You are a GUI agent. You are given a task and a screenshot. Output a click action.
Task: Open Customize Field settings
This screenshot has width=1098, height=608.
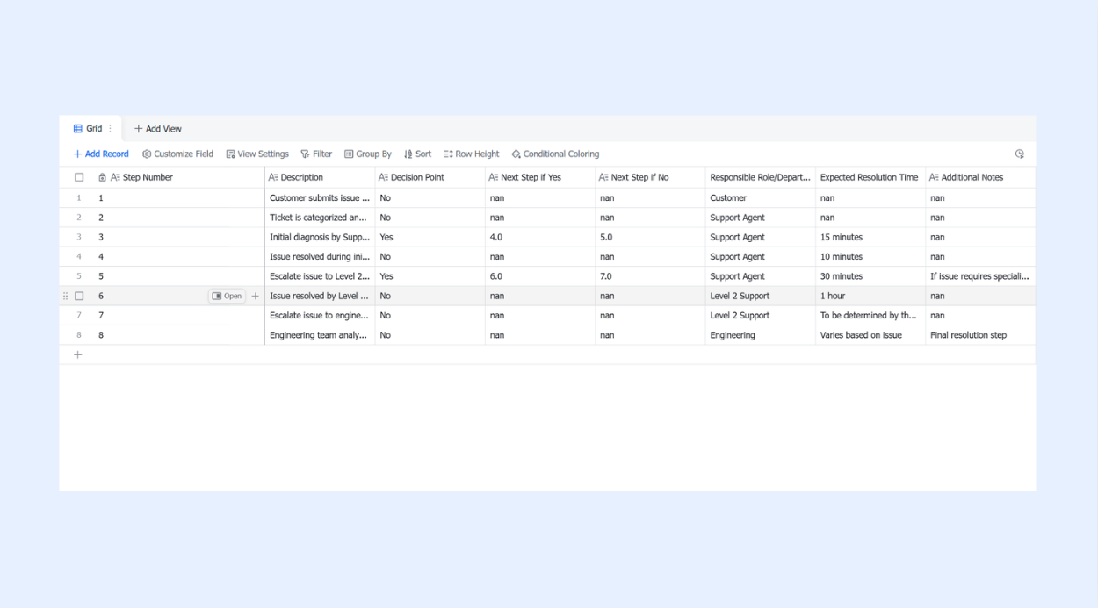[x=177, y=154]
